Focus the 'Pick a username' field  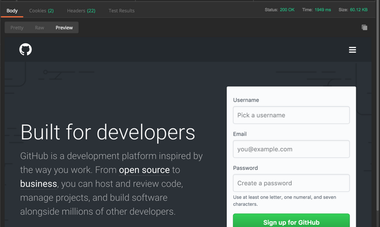pyautogui.click(x=291, y=115)
